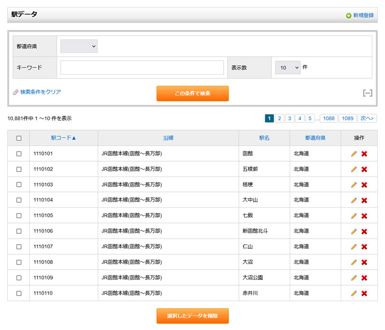Go to page 2 in pagination

tap(279, 118)
